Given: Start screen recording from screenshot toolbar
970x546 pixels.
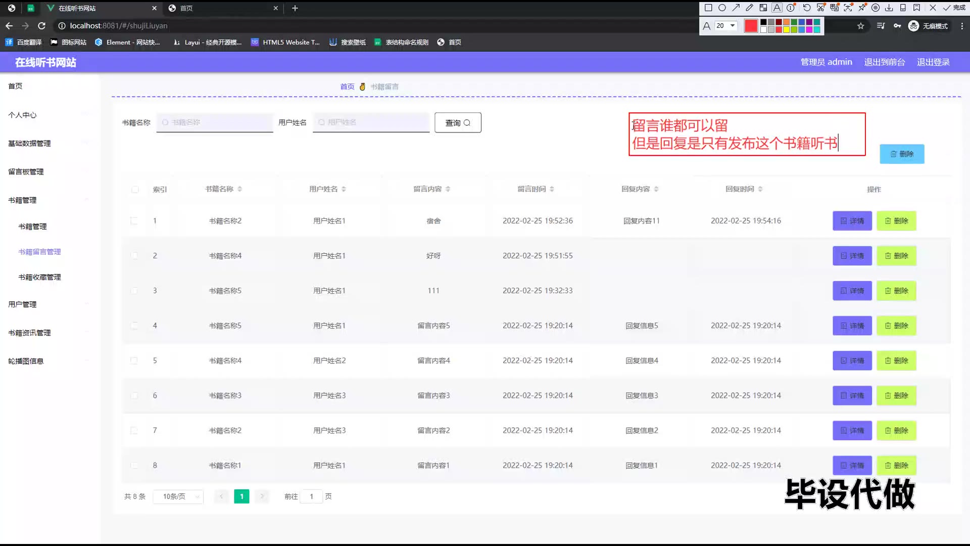Looking at the screenshot, I should point(876,8).
